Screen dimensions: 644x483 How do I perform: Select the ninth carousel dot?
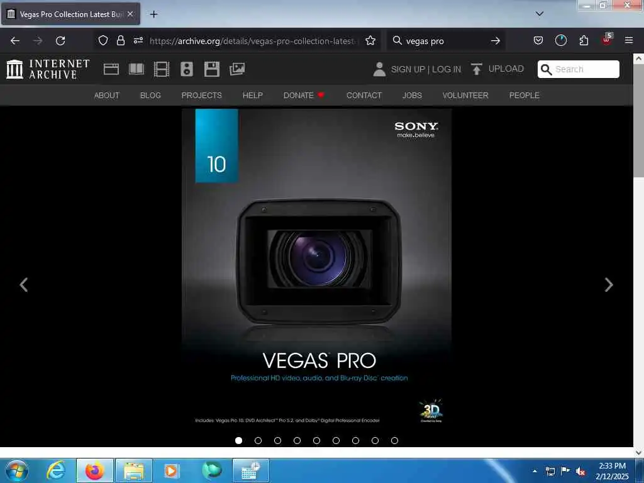click(x=395, y=440)
